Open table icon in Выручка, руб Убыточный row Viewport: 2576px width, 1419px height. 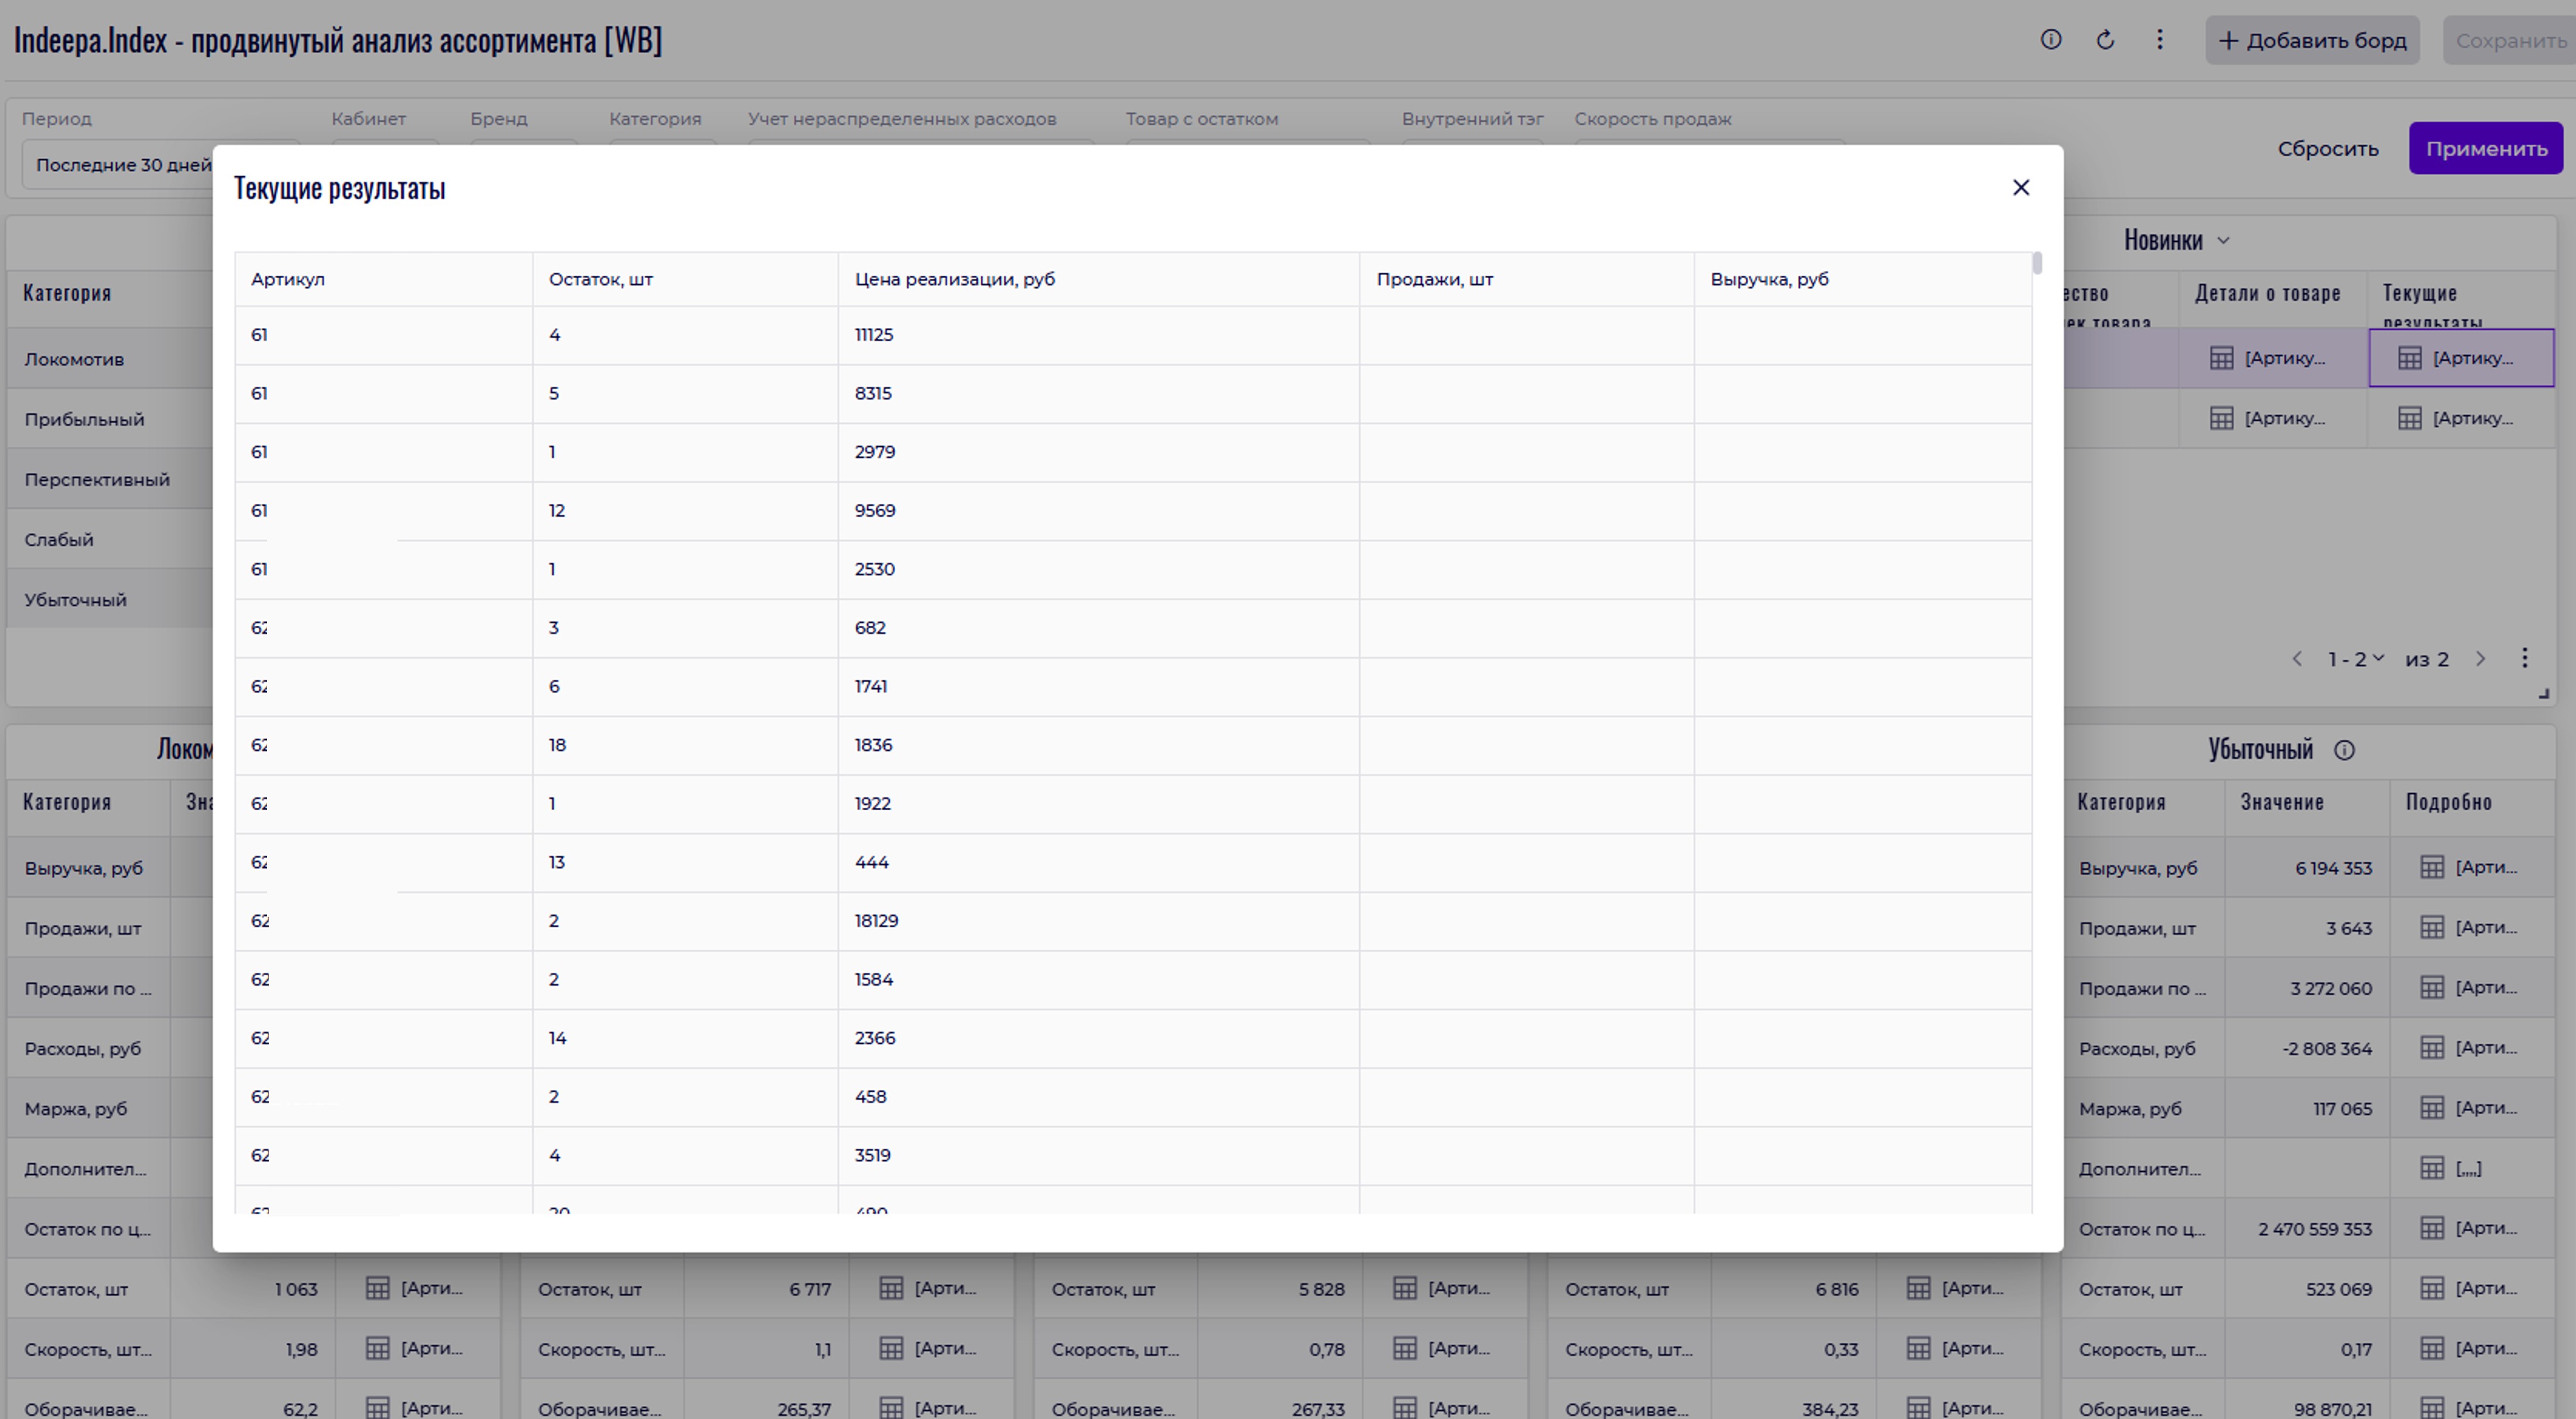click(2432, 868)
